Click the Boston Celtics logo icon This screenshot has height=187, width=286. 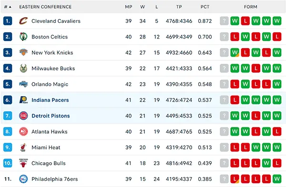[x=23, y=37]
